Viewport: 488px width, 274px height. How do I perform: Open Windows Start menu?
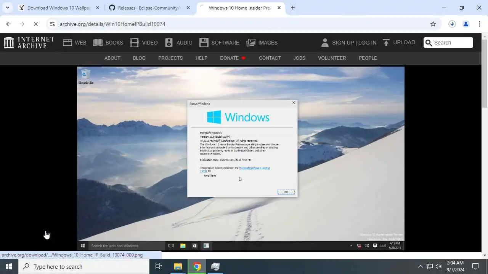pyautogui.click(x=9, y=266)
